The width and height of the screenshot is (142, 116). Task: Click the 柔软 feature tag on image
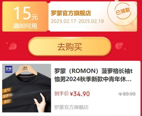pos(7,101)
